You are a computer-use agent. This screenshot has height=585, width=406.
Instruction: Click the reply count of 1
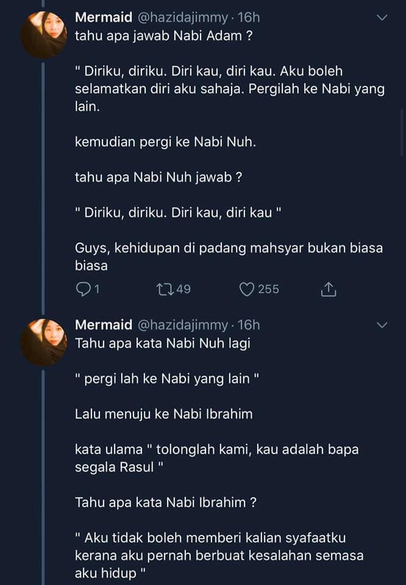[x=97, y=289]
